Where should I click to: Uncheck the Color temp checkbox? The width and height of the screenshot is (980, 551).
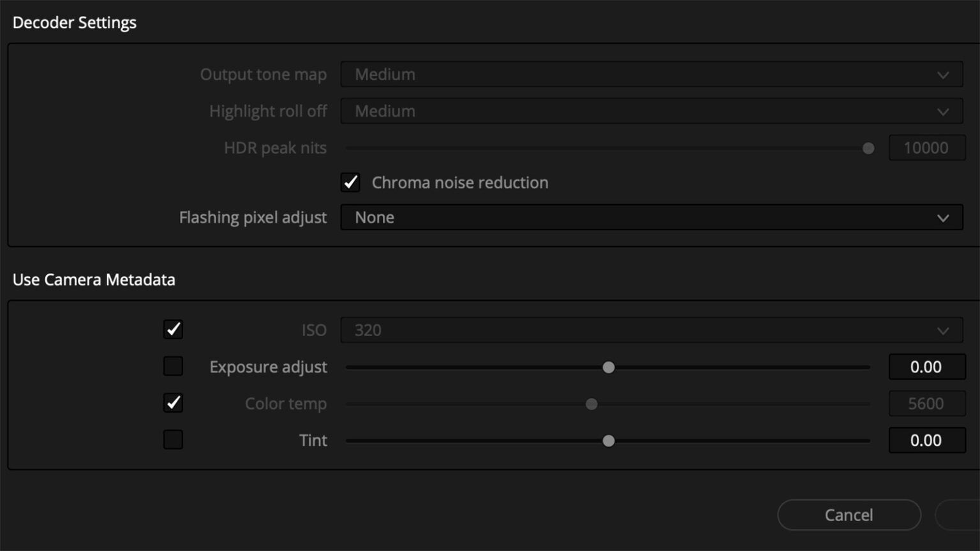[173, 403]
